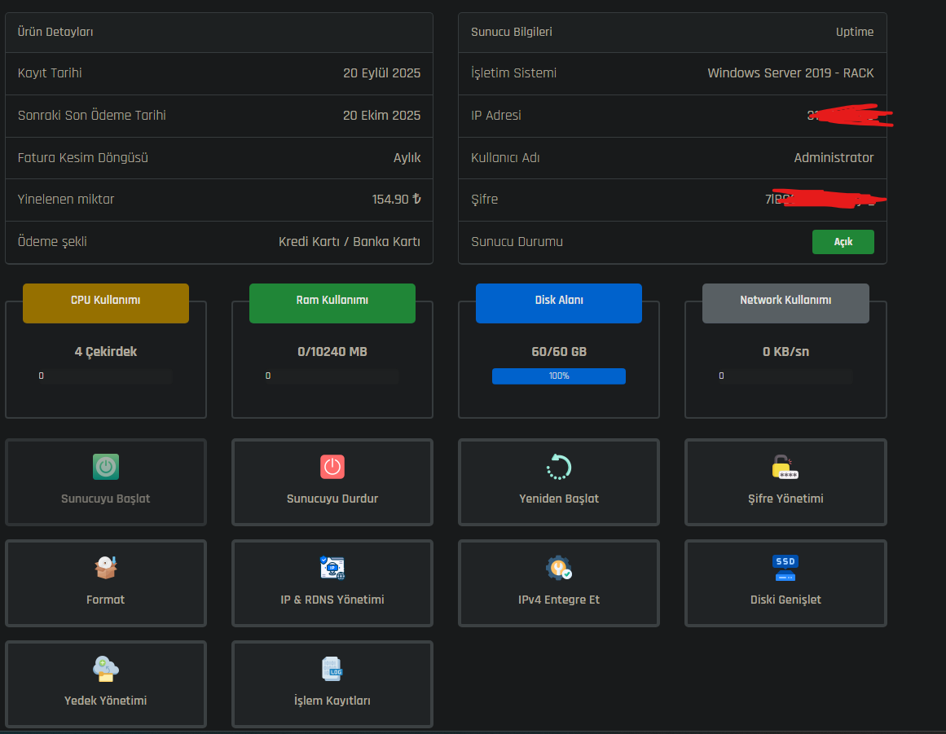Click the SSD Diski Genişlet icon
Screen dimensions: 946x734
click(785, 568)
